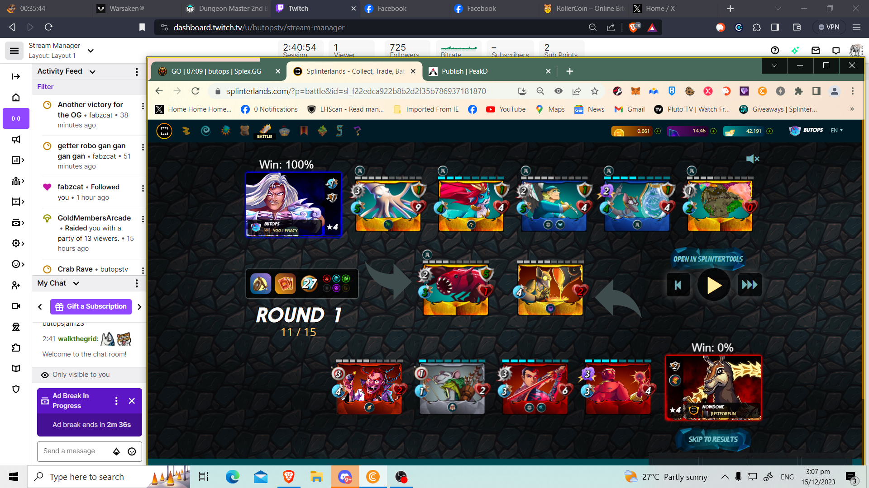
Task: Open the Creator Camp book icon in sidebar
Action: coord(16,368)
